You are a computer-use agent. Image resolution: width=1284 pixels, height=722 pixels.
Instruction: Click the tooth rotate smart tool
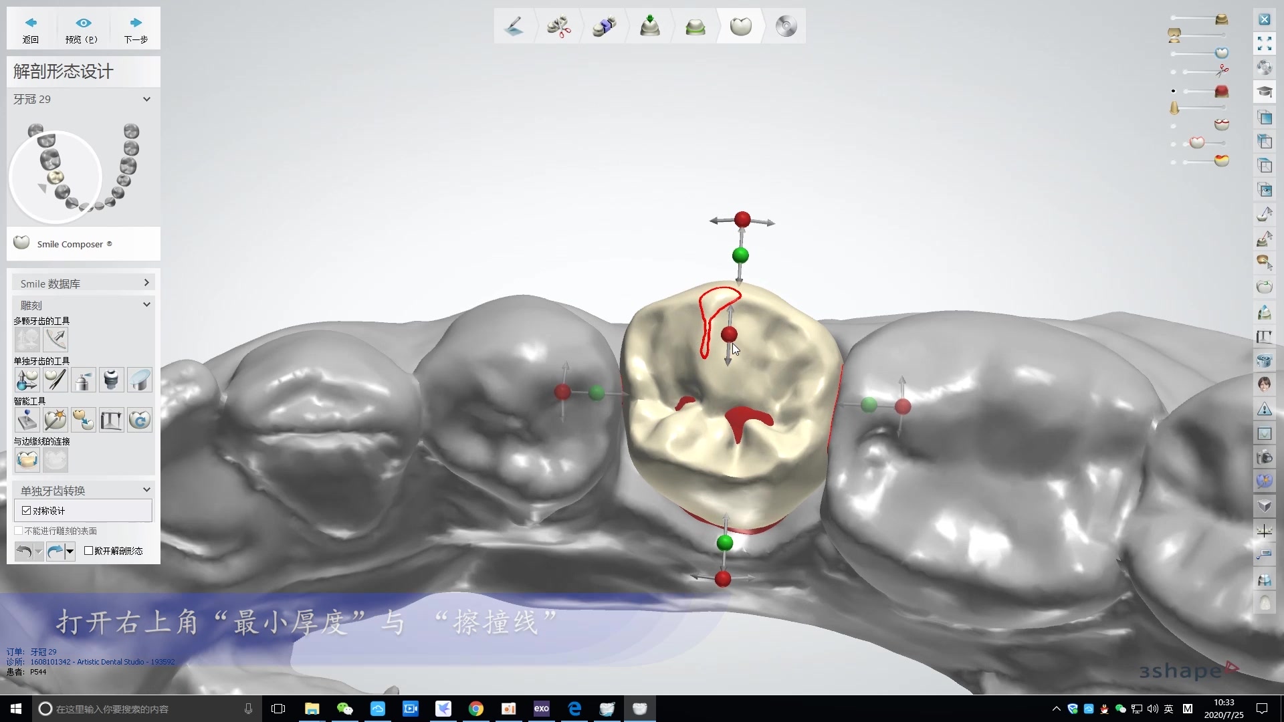click(140, 420)
